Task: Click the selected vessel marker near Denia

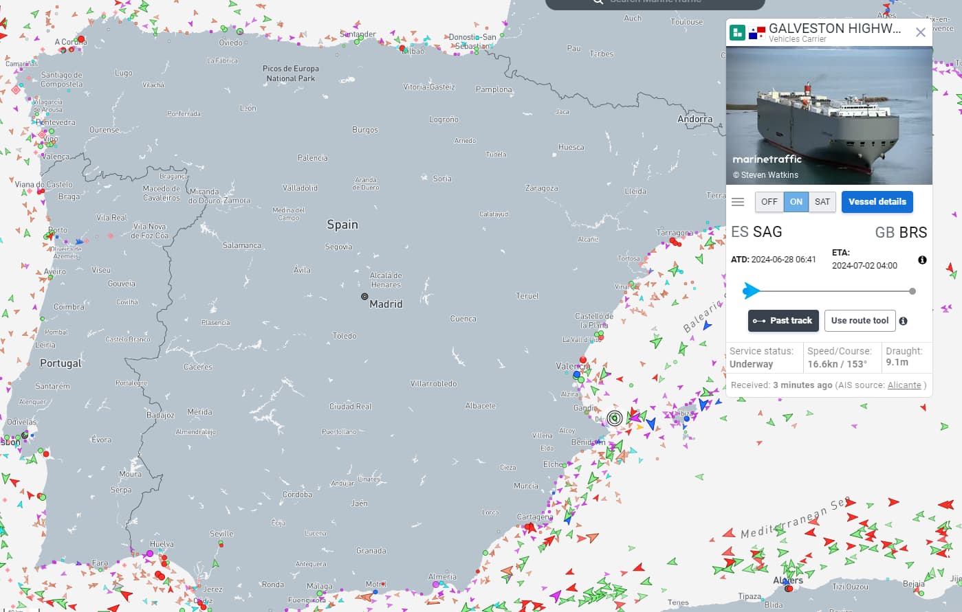Action: (x=615, y=418)
